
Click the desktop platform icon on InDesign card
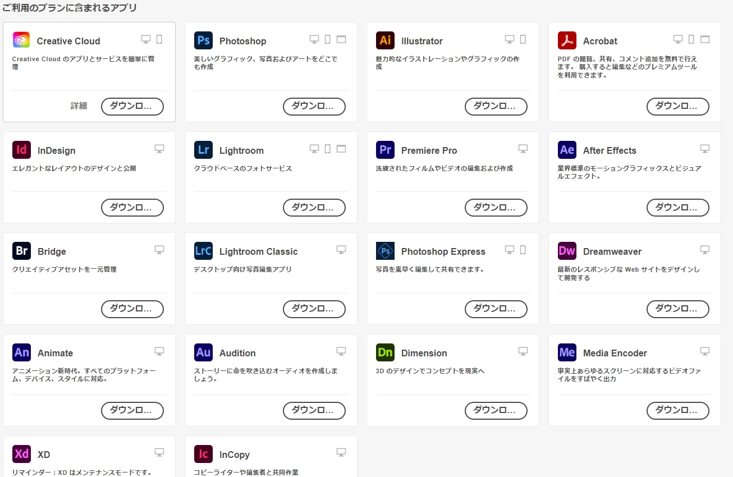(159, 149)
